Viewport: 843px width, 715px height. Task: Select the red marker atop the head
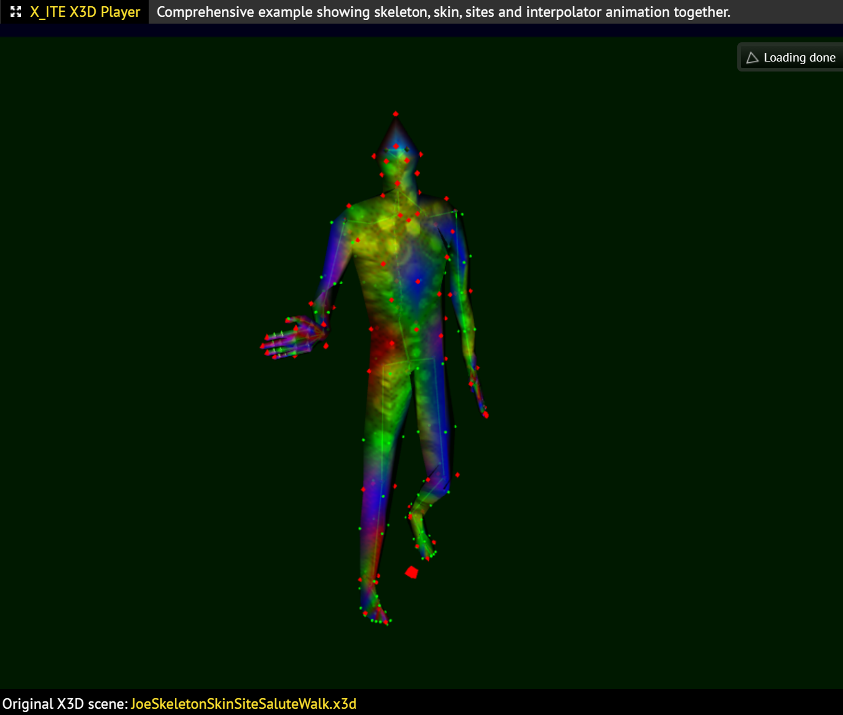396,114
